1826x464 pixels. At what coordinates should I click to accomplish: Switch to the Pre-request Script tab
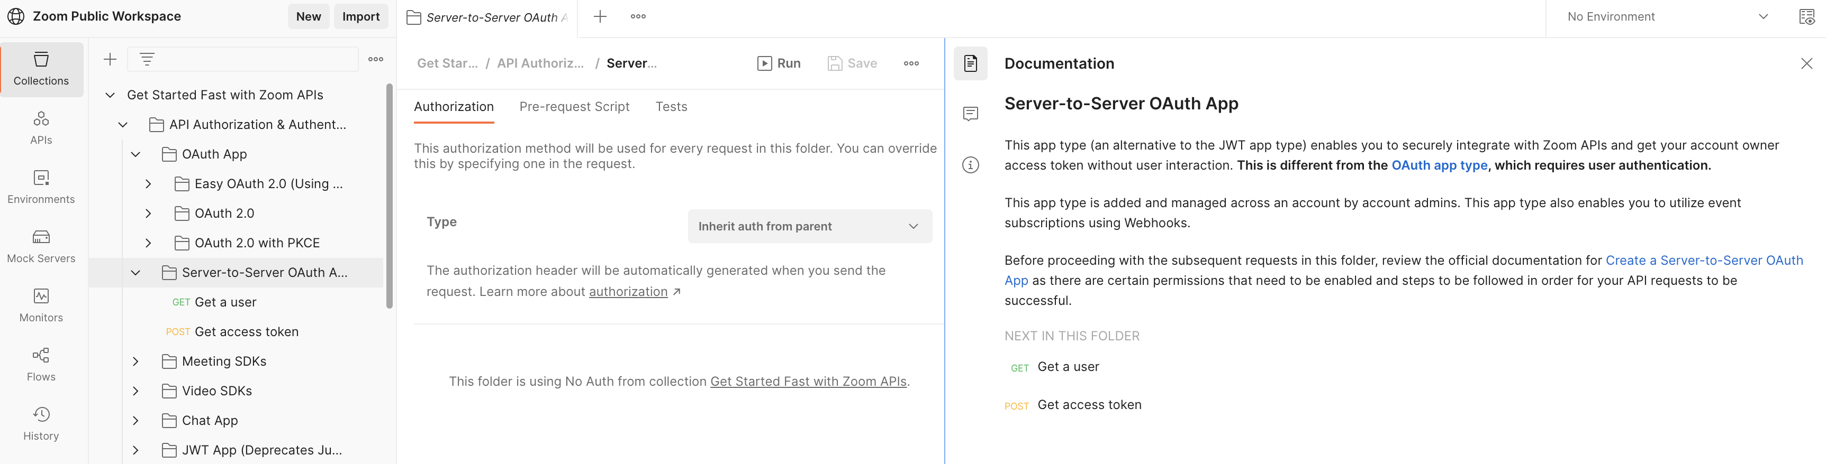[574, 107]
